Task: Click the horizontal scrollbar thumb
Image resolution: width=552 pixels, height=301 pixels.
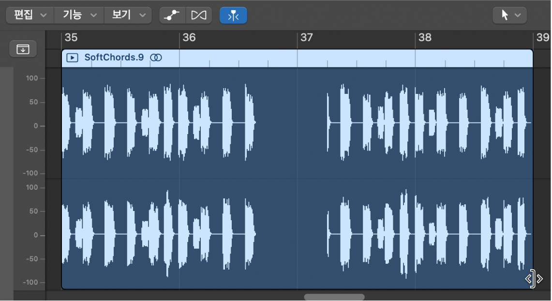Action: (334, 297)
